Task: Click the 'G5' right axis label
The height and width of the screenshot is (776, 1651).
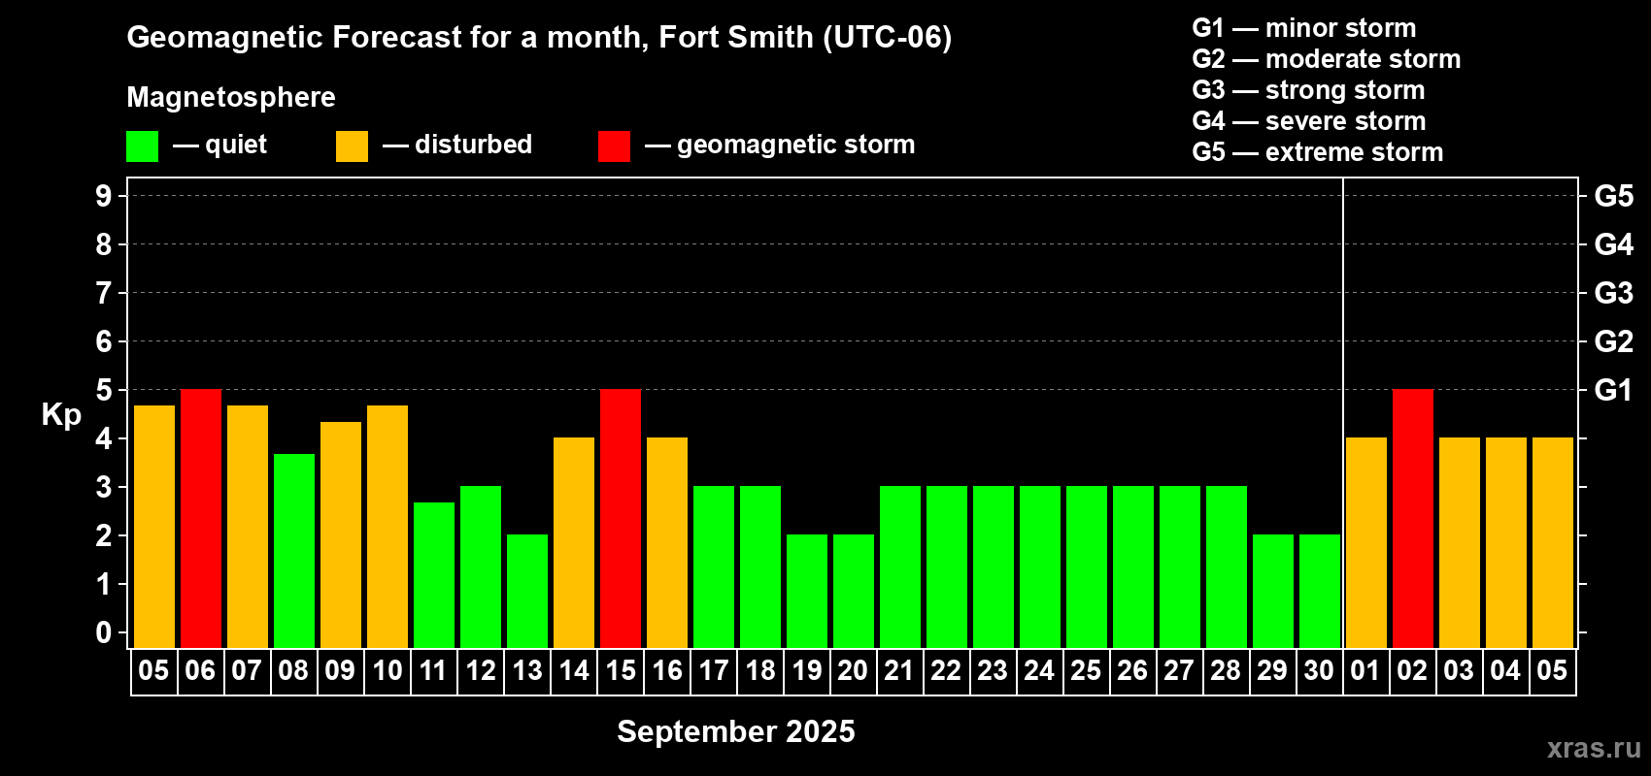Action: (1614, 196)
